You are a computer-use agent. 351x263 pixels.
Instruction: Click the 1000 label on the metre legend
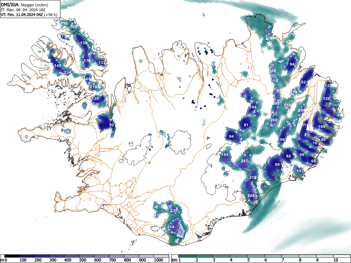click(159, 260)
